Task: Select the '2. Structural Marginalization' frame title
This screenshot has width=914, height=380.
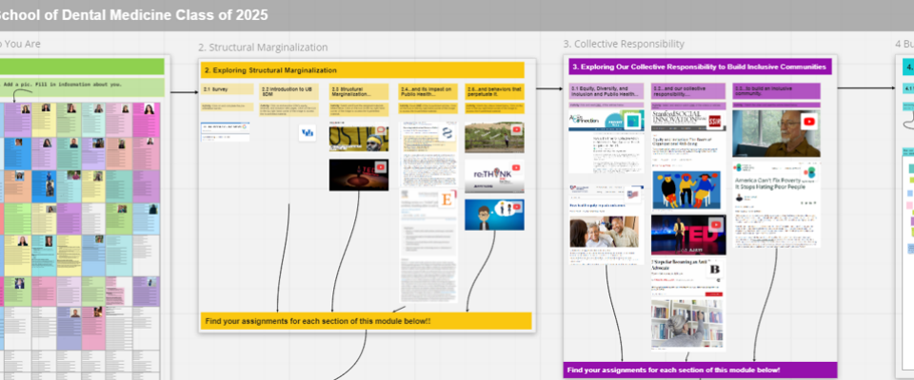Action: (x=263, y=47)
